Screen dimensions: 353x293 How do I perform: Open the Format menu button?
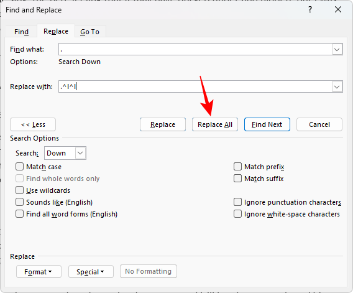tap(39, 272)
